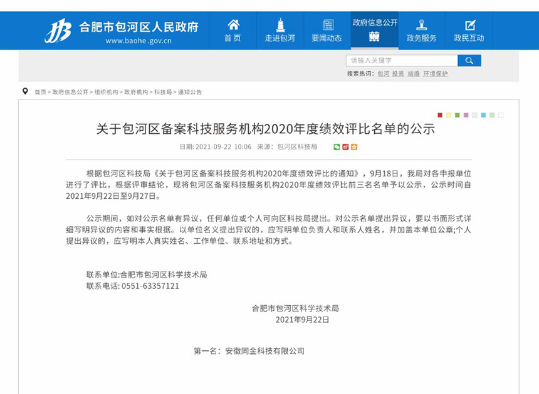The height and width of the screenshot is (394, 539).
Task: Share the article via the red Weibo icon
Action: tap(345, 147)
